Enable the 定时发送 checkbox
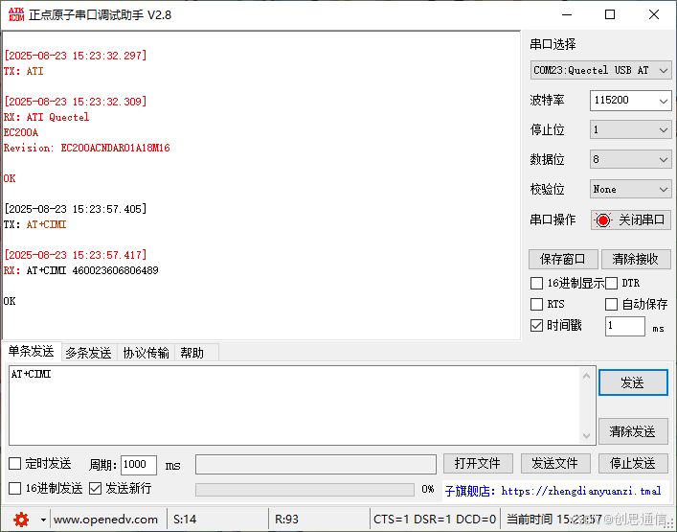 click(x=15, y=464)
